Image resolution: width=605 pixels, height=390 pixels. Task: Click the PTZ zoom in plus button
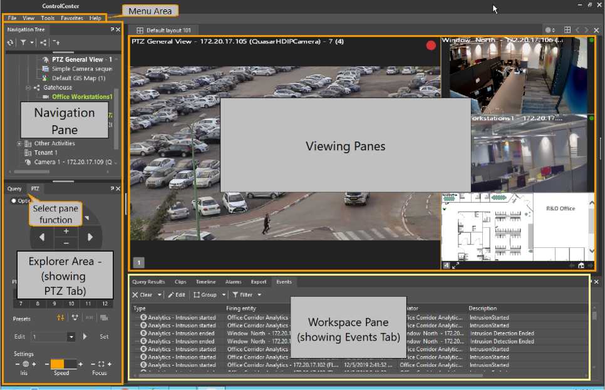pyautogui.click(x=66, y=231)
